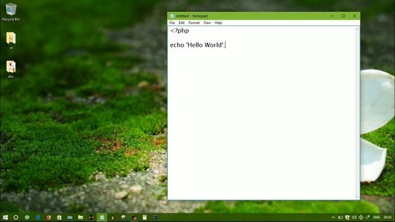This screenshot has width=395, height=222.
Task: Open the green globe icon on the taskbar
Action: click(27, 217)
